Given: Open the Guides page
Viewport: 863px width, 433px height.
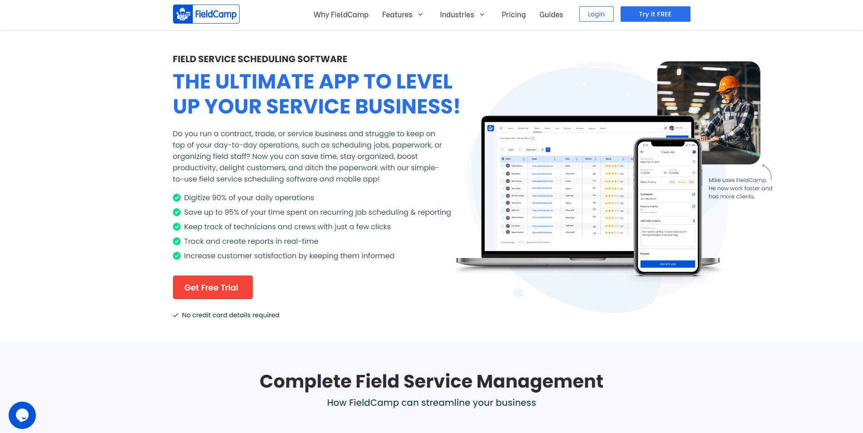Looking at the screenshot, I should tap(551, 15).
